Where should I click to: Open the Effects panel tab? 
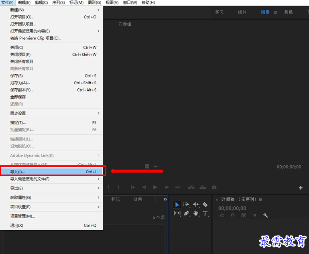(138, 199)
